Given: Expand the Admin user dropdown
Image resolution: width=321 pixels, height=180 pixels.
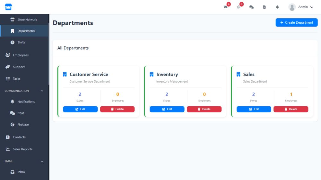Looking at the screenshot, I should point(311,7).
